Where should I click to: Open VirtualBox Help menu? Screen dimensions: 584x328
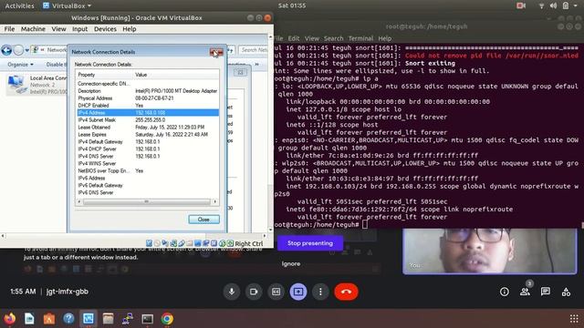(130, 28)
